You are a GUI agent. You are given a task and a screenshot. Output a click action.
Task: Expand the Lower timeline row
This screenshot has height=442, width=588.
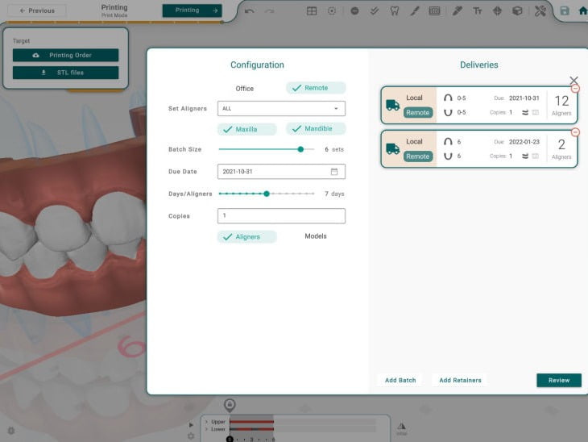(x=206, y=429)
